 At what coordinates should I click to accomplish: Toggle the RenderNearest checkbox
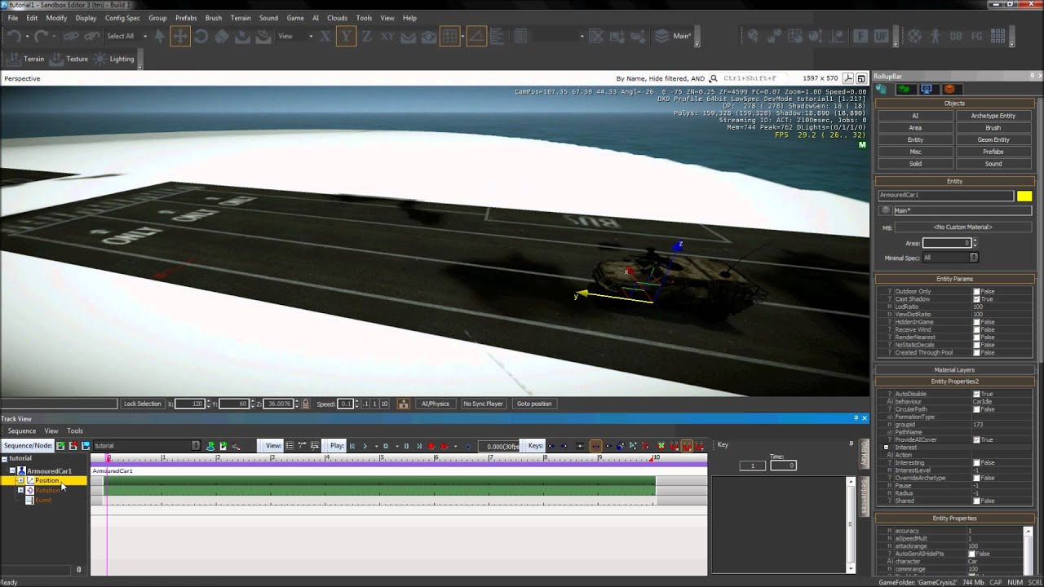(x=976, y=338)
